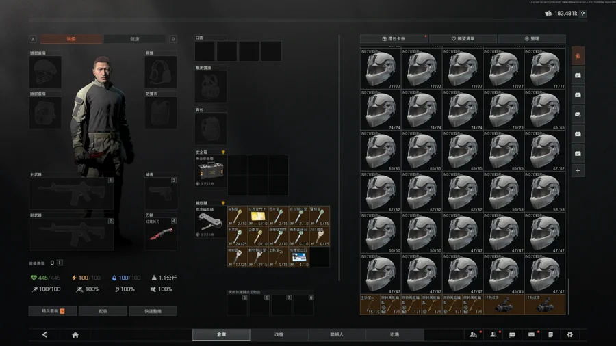The height and width of the screenshot is (346, 616).
Task: Open the single friend icon in bottom bar
Action: (x=493, y=334)
